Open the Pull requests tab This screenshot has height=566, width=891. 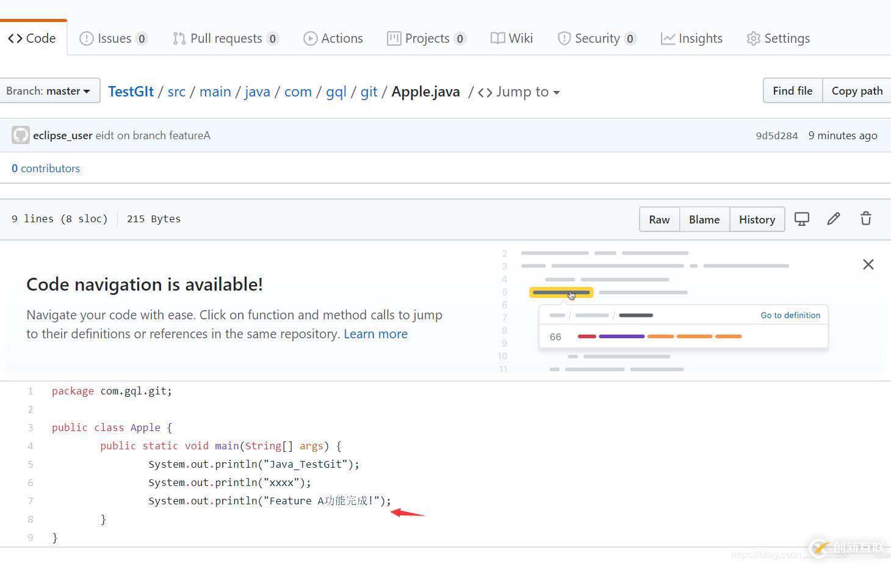pos(225,38)
